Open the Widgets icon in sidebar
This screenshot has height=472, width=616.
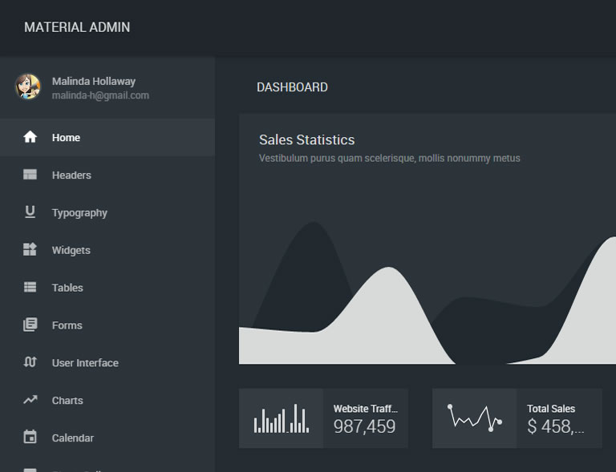[x=30, y=250]
